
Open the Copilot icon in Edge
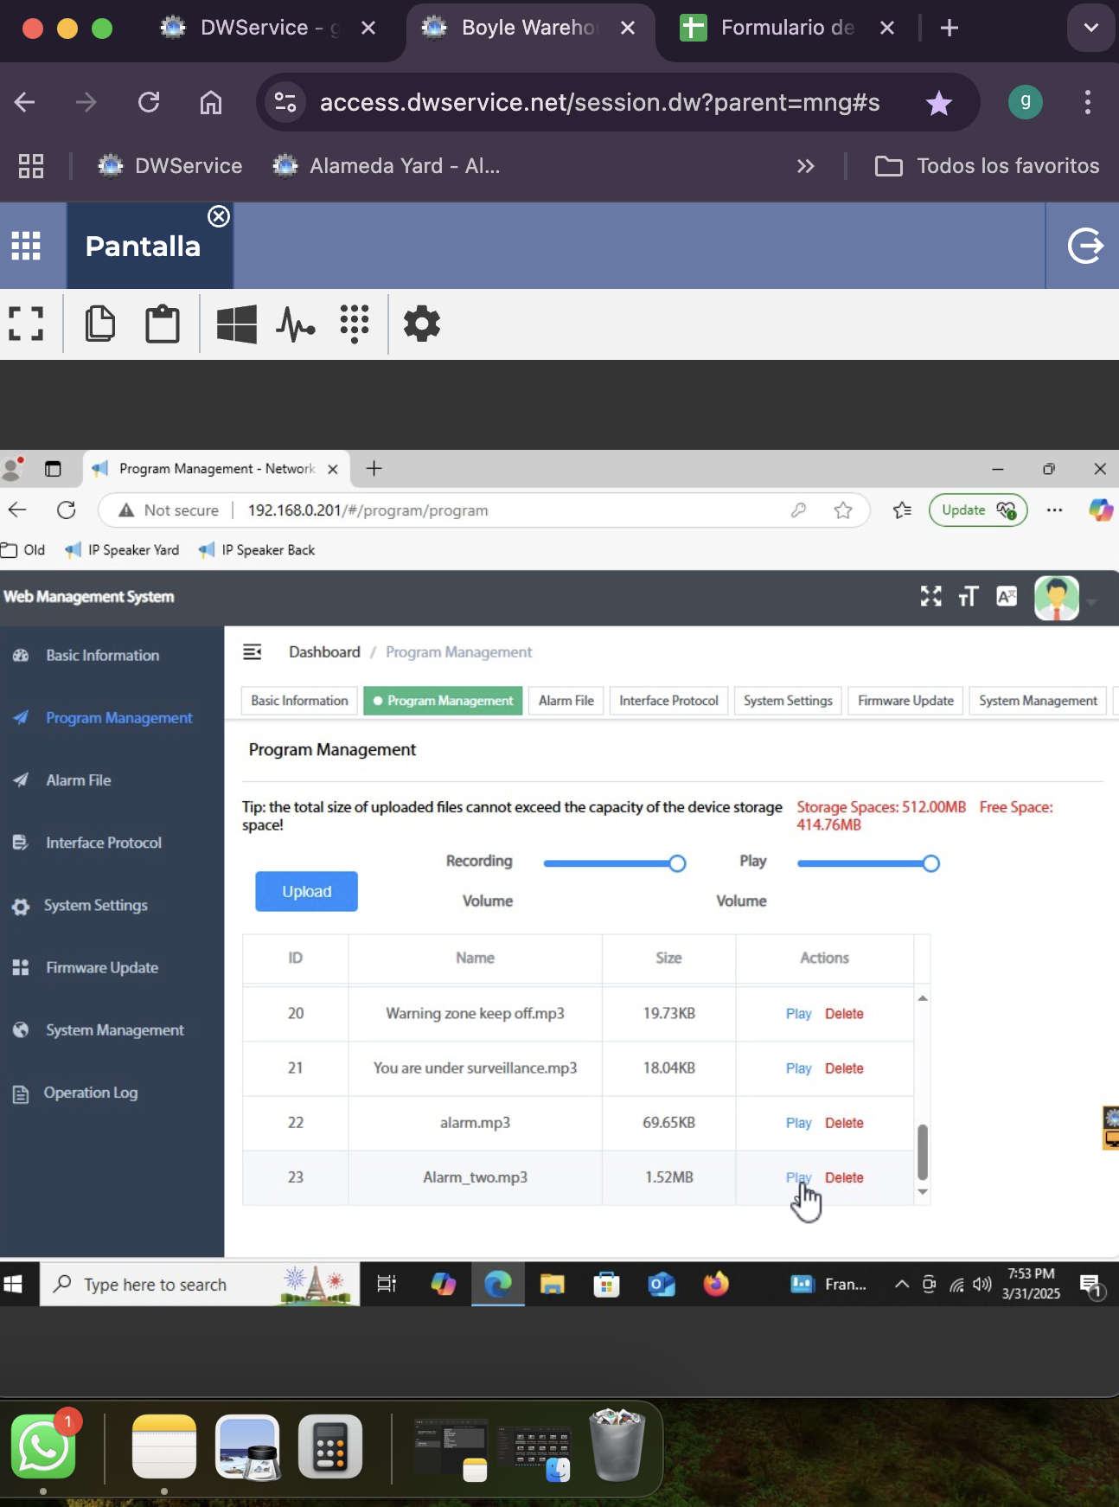tap(1101, 510)
